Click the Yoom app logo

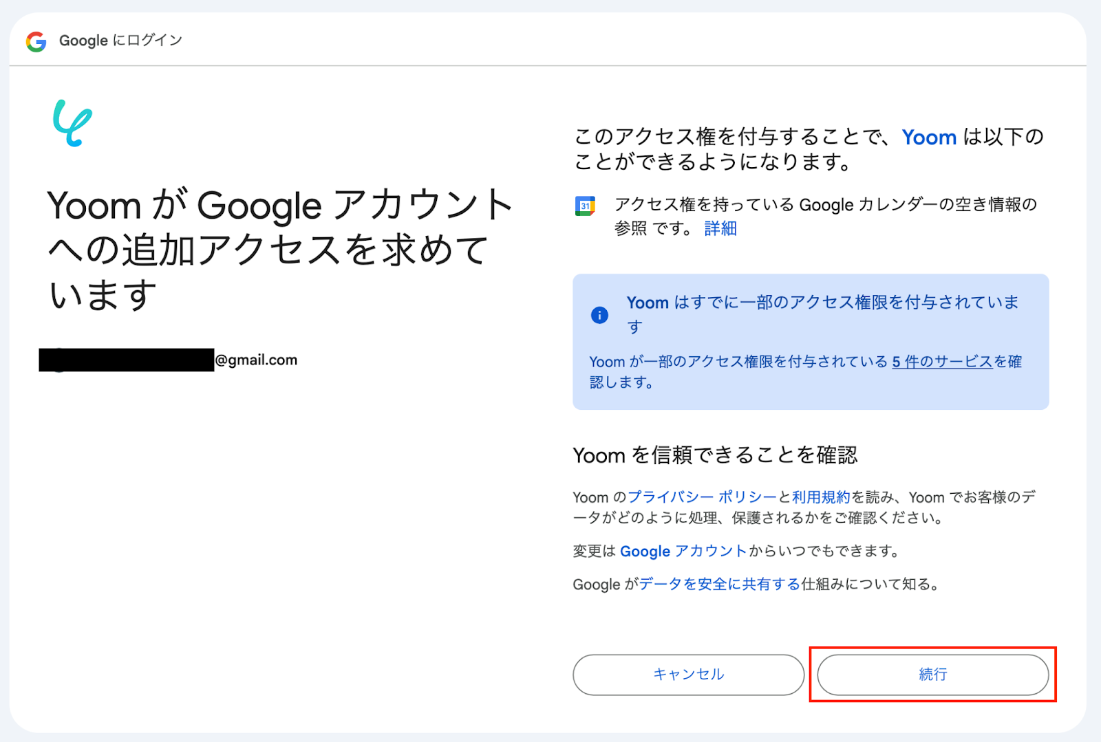tap(72, 123)
